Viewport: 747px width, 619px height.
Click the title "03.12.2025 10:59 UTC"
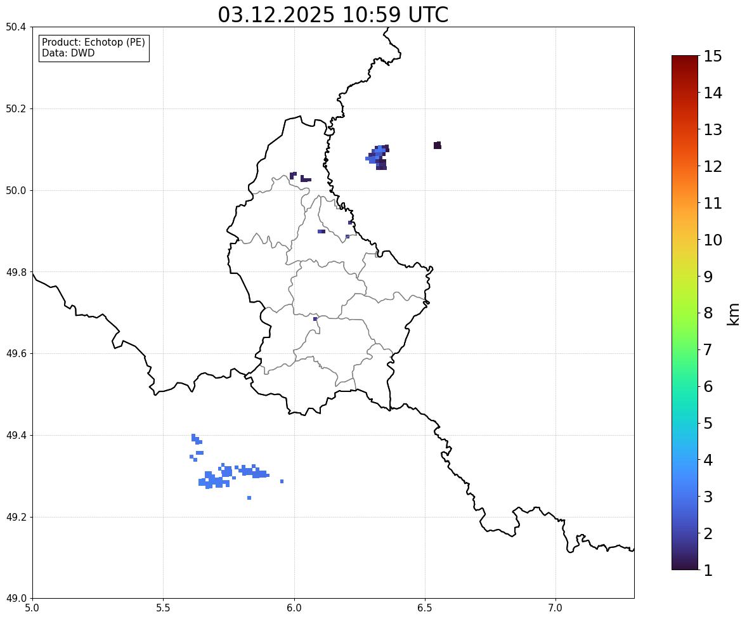(333, 15)
